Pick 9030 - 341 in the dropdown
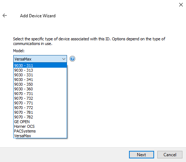This screenshot has width=186, height=162. point(40,80)
